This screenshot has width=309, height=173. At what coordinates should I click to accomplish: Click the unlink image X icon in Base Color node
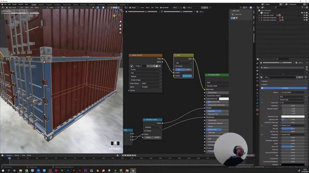tap(160, 66)
